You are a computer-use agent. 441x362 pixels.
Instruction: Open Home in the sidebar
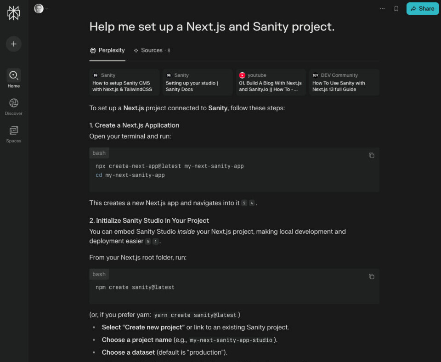tap(13, 79)
